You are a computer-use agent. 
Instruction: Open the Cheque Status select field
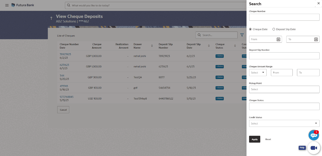(x=284, y=106)
